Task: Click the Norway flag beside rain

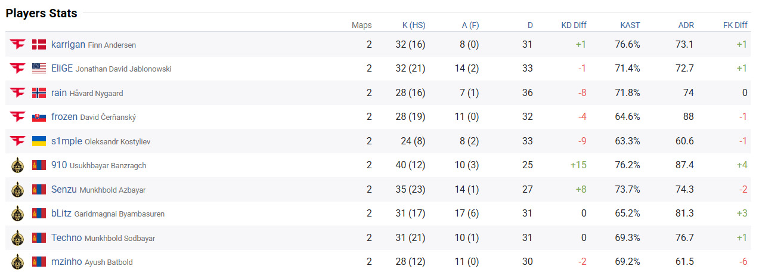Action: 39,92
